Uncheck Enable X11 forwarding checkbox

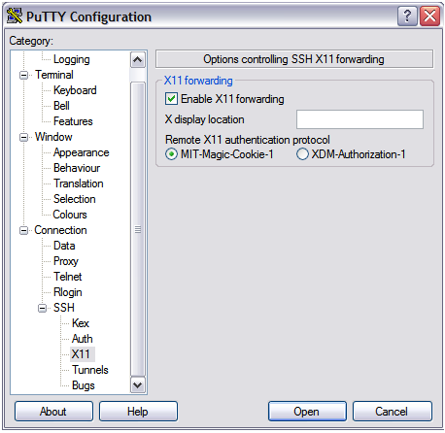(x=171, y=99)
